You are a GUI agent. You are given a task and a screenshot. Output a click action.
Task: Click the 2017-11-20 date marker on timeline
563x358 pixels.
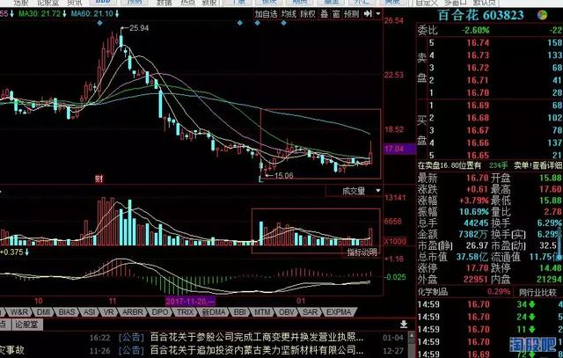(190, 301)
